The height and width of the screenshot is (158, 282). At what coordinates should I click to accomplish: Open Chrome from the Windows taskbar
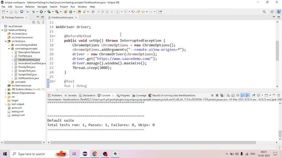[95, 154]
